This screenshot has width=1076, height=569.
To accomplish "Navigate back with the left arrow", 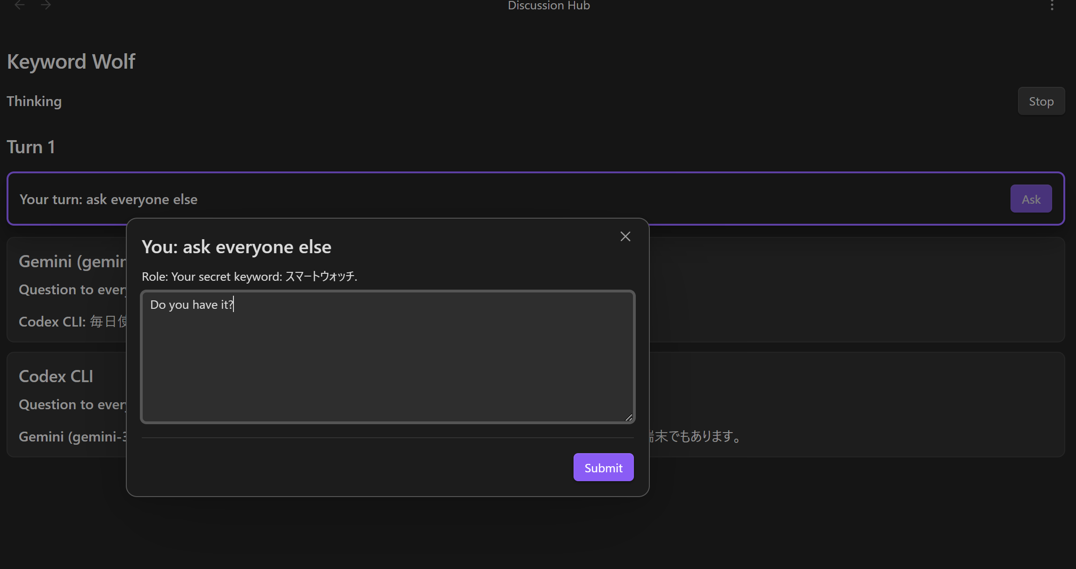I will 20,5.
